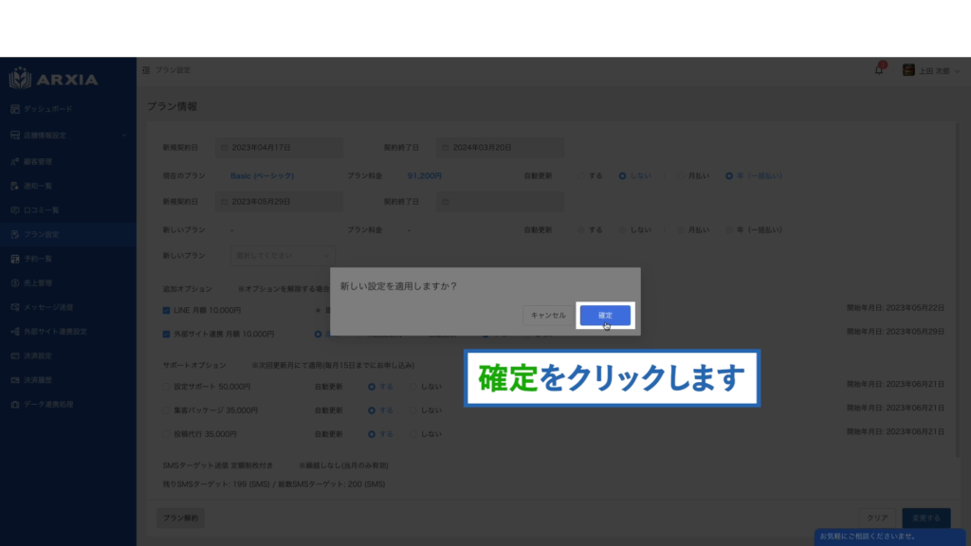This screenshot has width=971, height=546.
Task: Click the 新規契約日 date field 2023年04月17日
Action: [278, 148]
